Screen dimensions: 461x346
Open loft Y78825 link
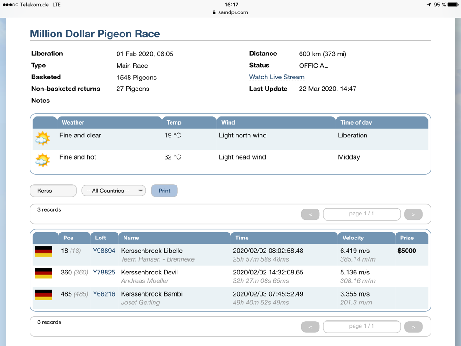tap(104, 273)
